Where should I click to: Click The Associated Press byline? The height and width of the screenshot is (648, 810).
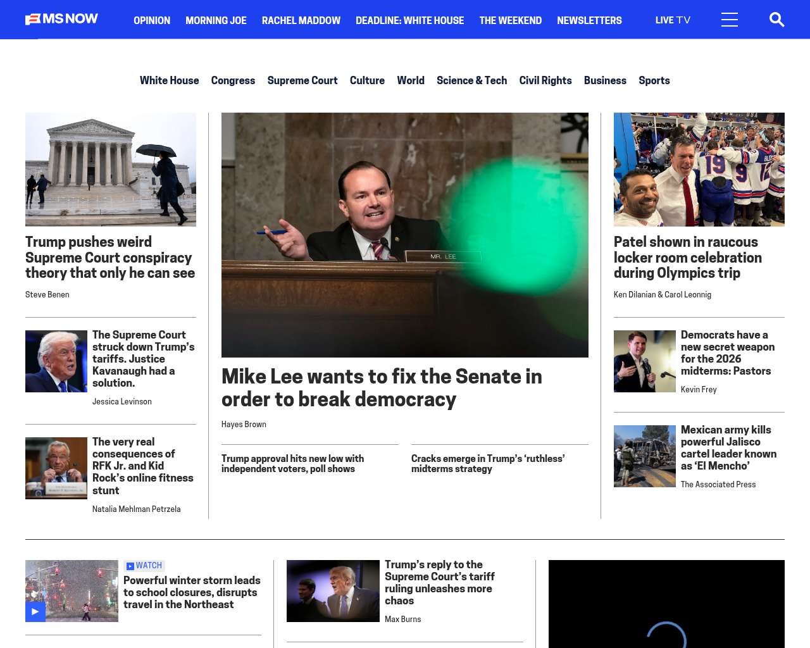[718, 485]
